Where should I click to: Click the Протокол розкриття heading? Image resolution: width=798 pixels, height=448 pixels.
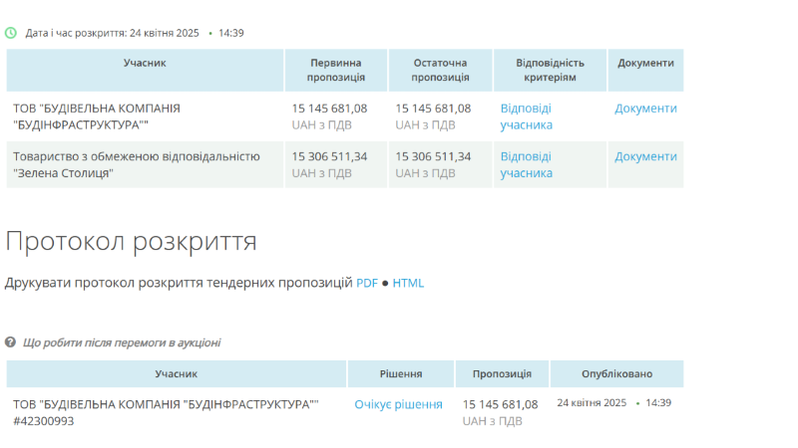[131, 241]
